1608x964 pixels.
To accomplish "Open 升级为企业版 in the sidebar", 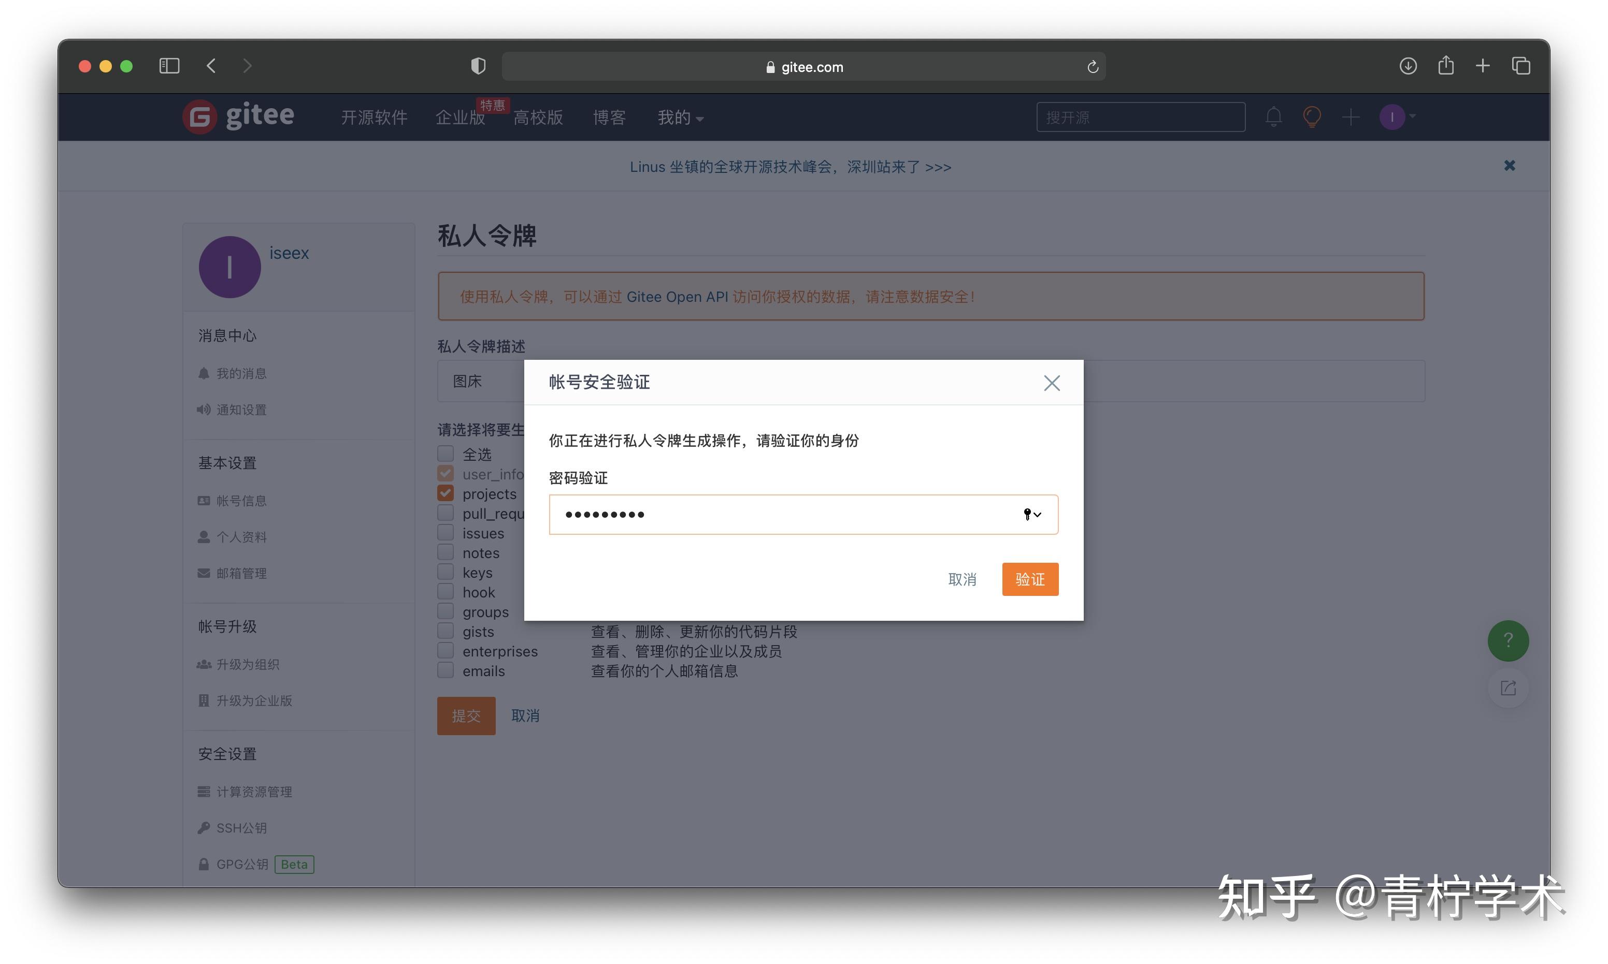I will click(x=245, y=701).
